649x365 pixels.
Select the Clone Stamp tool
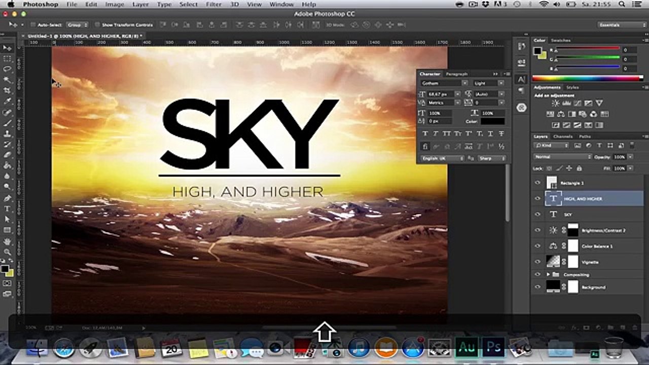[7, 134]
